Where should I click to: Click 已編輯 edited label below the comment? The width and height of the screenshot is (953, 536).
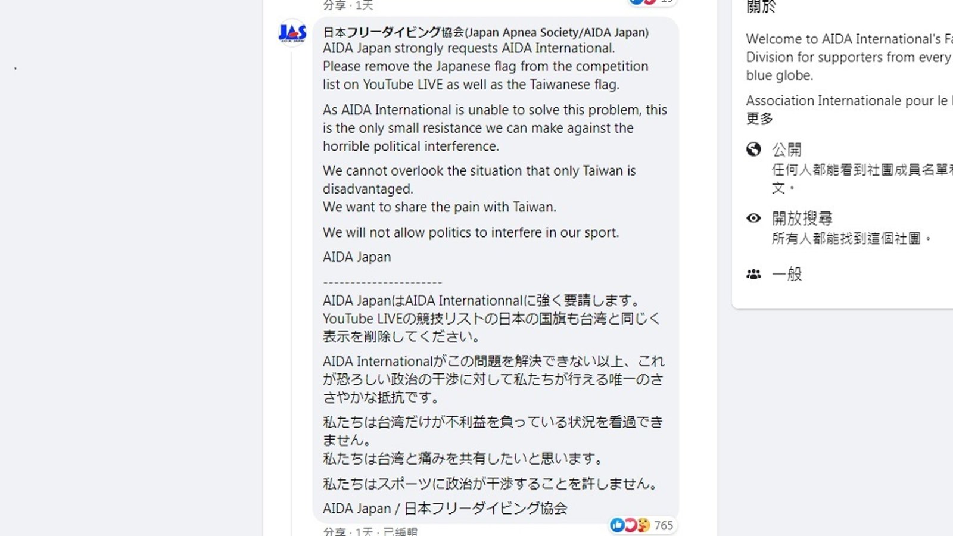[x=400, y=532]
